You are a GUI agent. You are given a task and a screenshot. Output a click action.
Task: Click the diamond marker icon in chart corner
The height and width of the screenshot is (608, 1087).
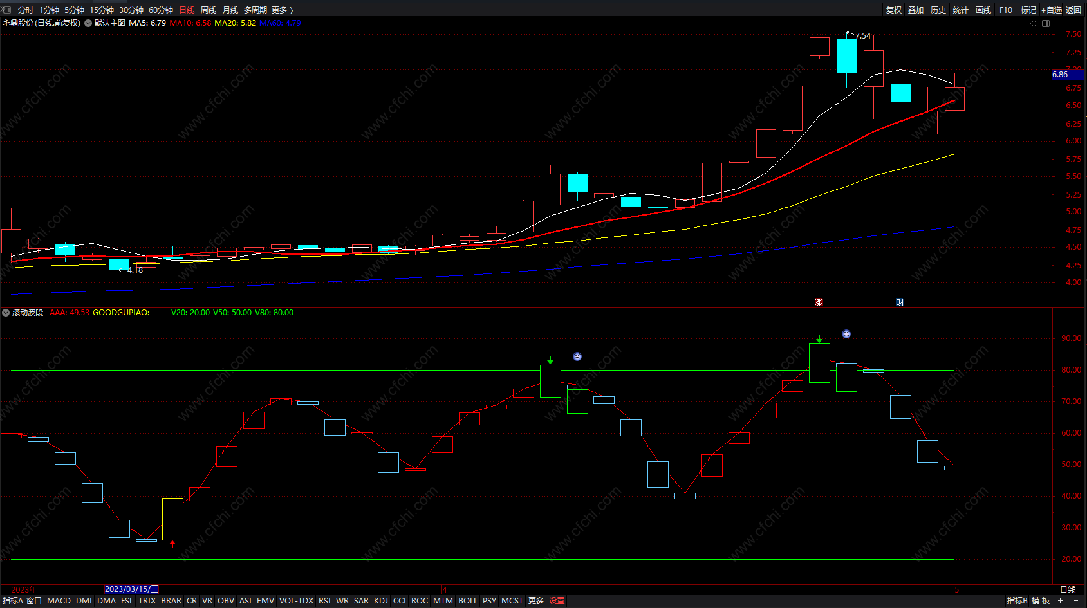(x=1034, y=23)
